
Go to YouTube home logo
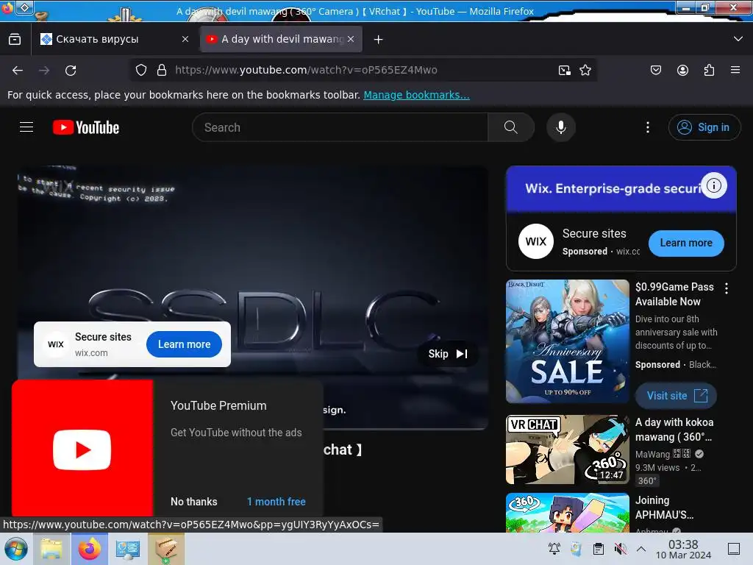(86, 127)
